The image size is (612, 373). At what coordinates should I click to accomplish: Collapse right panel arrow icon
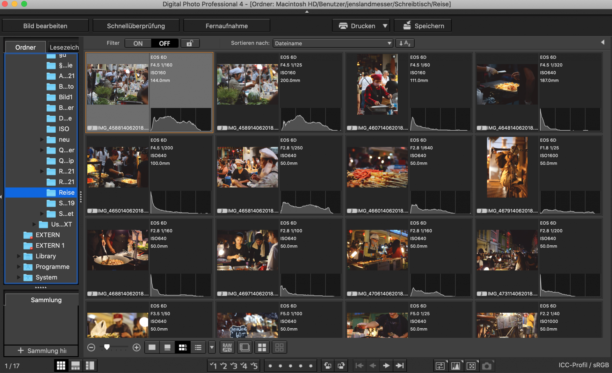(x=602, y=42)
